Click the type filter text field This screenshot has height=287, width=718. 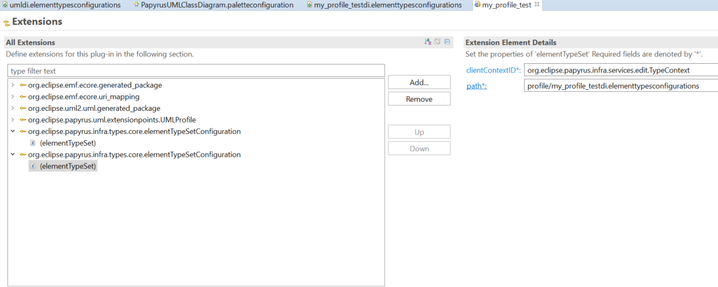[196, 71]
